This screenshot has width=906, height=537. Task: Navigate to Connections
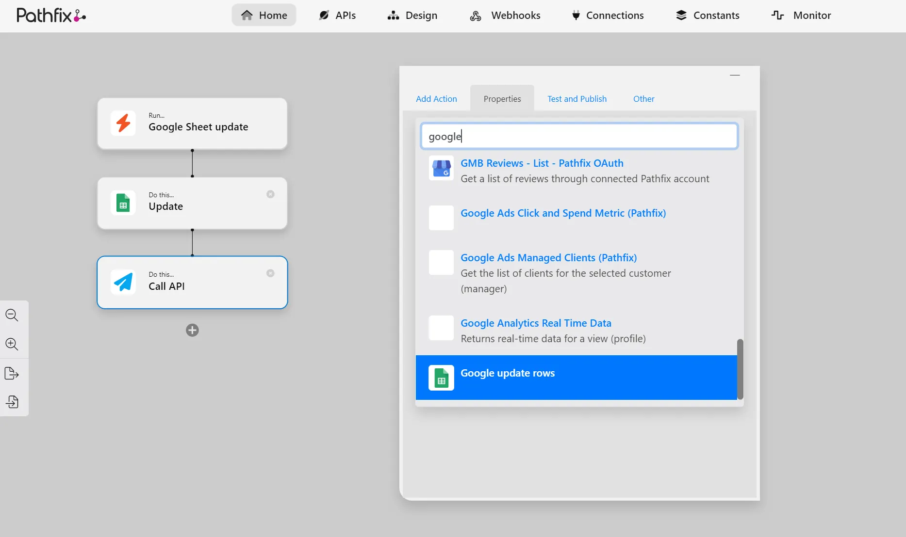(x=608, y=15)
